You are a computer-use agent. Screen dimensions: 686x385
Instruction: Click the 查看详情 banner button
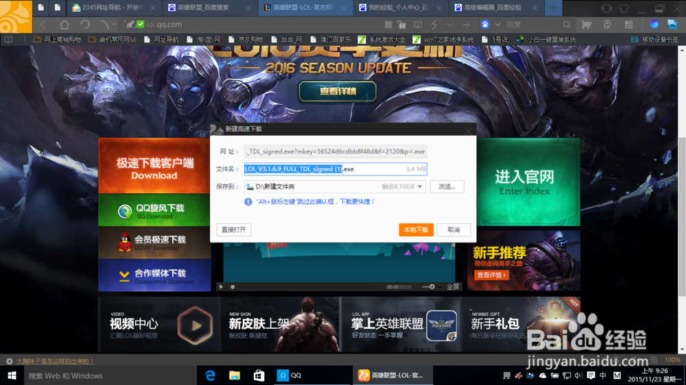coord(338,91)
